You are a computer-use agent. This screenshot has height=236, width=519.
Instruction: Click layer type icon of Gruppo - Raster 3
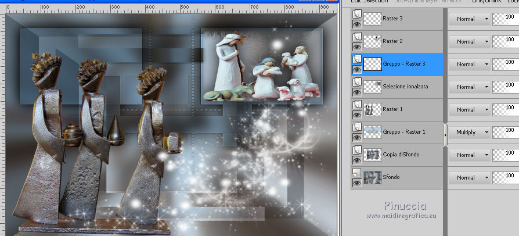click(x=357, y=59)
